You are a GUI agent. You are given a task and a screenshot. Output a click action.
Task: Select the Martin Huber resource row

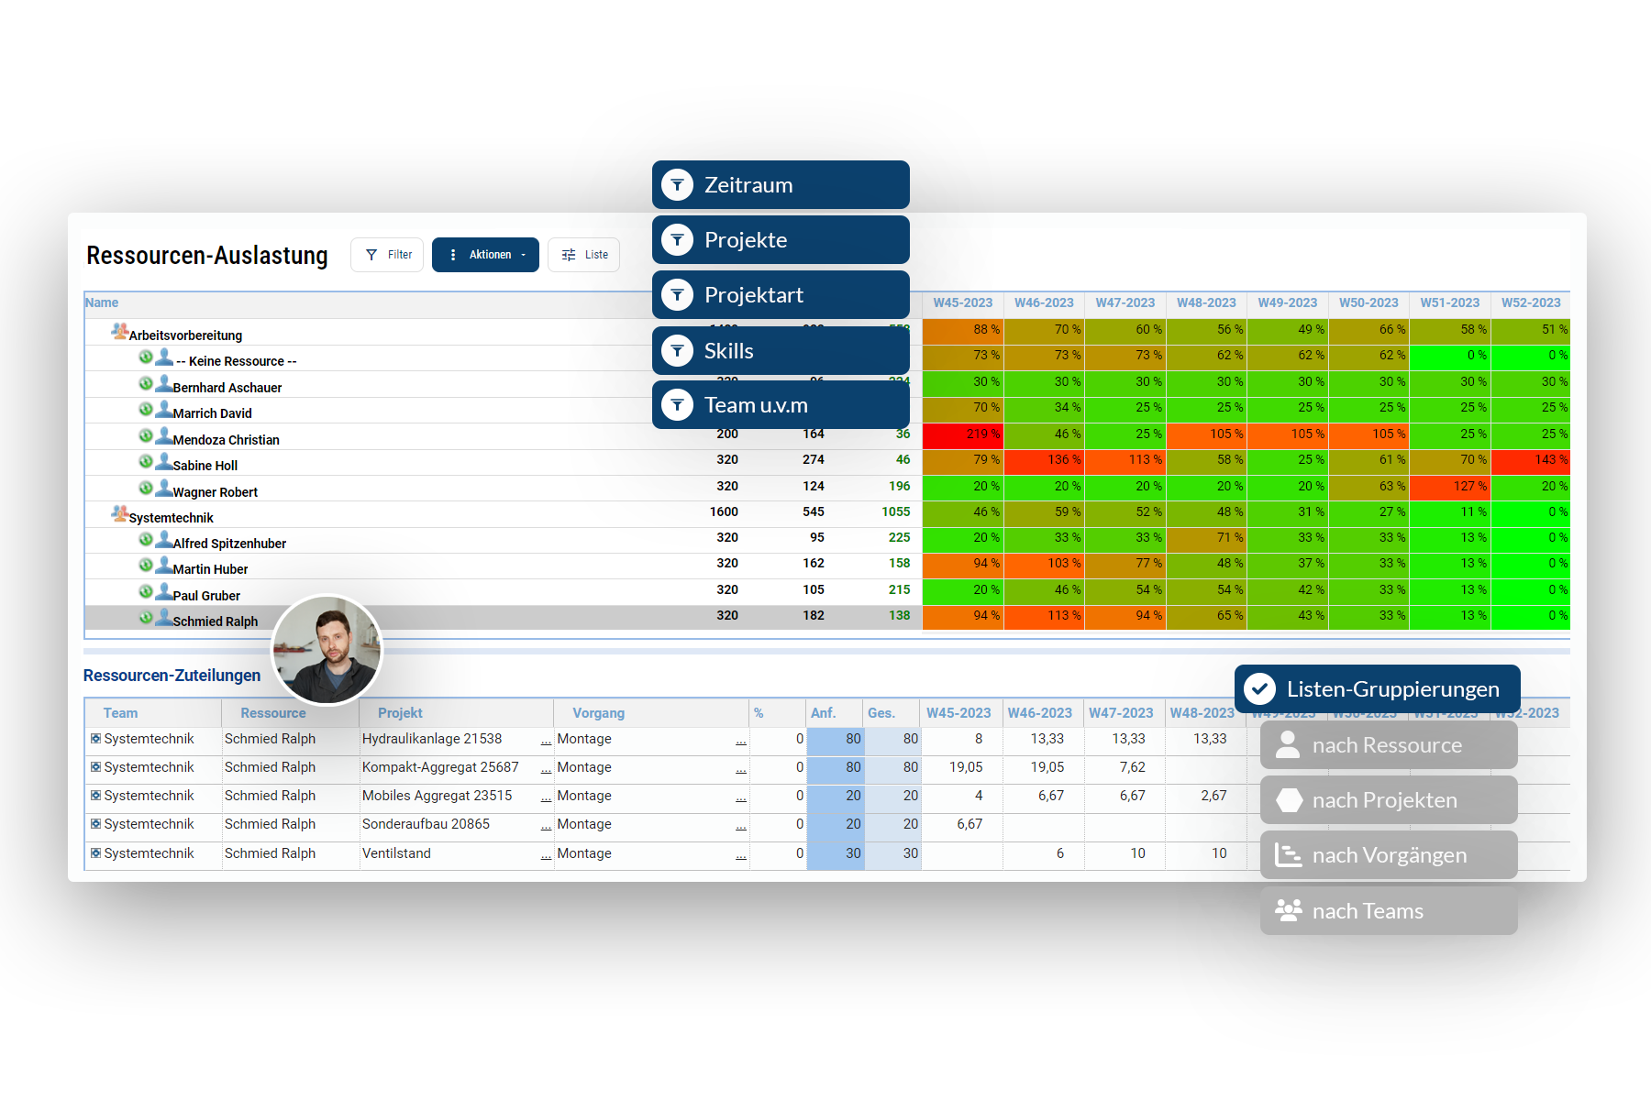503,565
